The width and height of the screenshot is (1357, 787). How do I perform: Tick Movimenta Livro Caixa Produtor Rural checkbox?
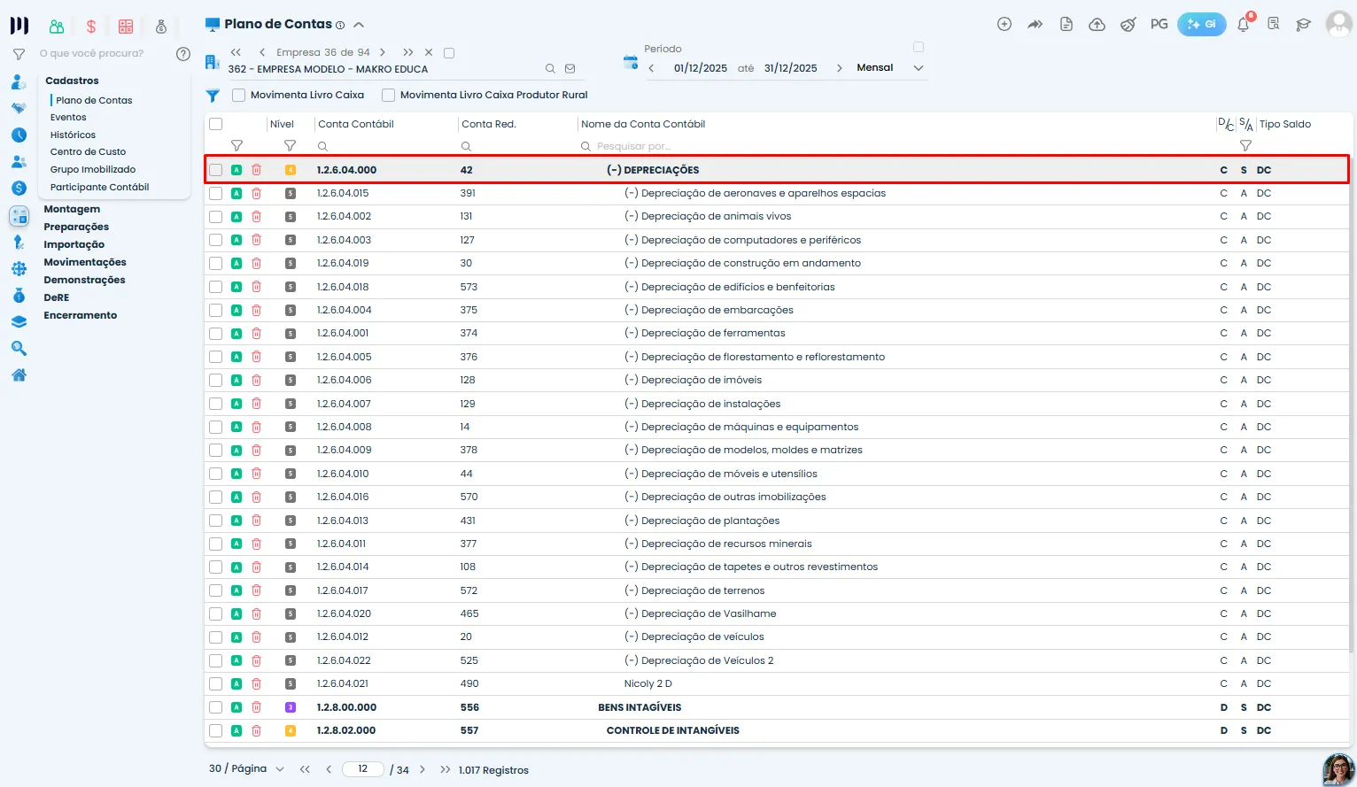(x=388, y=95)
